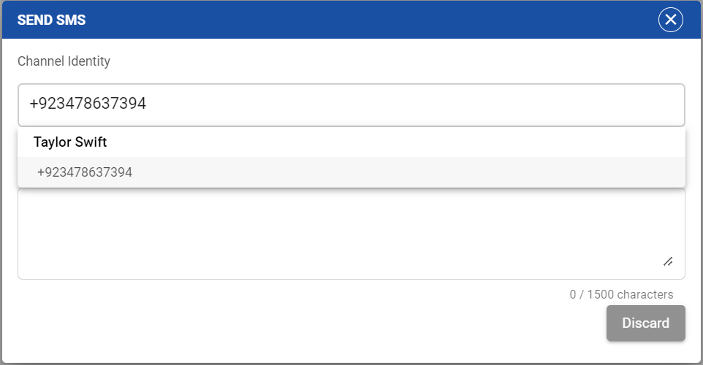Screen dimensions: 703x365
Task: Click the resize grip in the message box corner
Action: [x=668, y=261]
